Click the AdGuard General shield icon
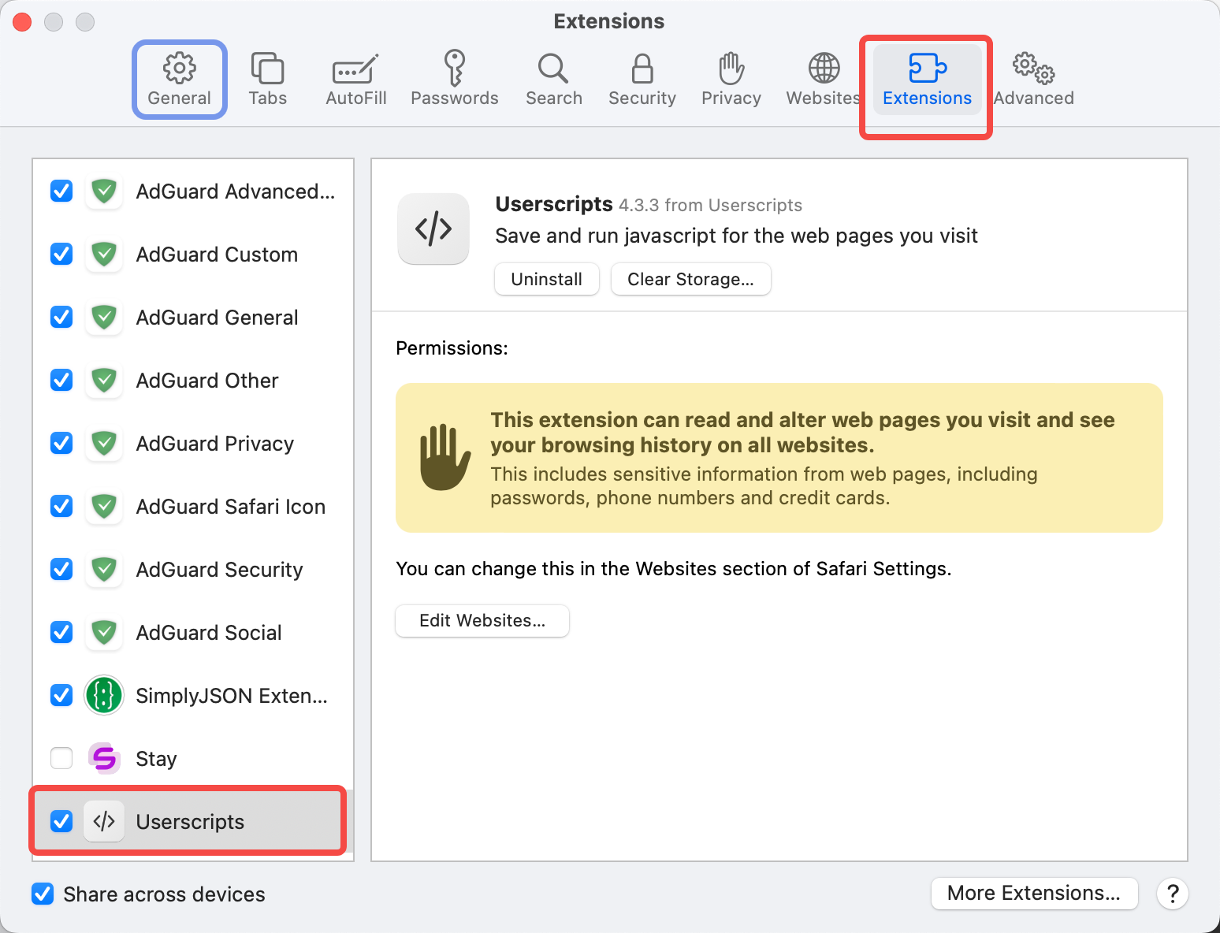Screen dimensions: 1220x933 click(104, 317)
